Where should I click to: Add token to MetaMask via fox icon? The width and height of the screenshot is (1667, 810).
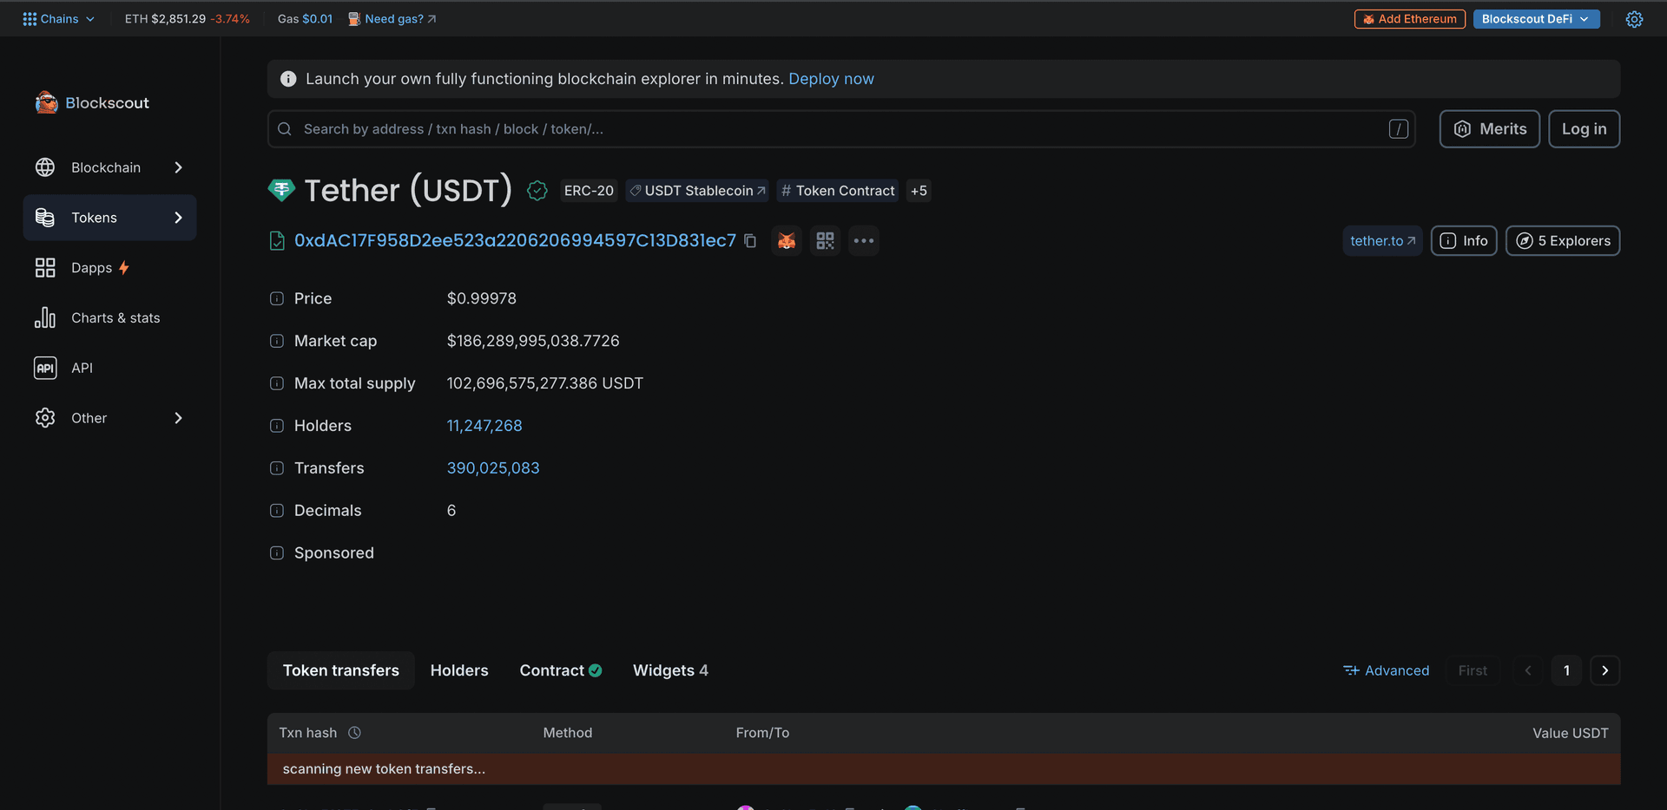787,241
